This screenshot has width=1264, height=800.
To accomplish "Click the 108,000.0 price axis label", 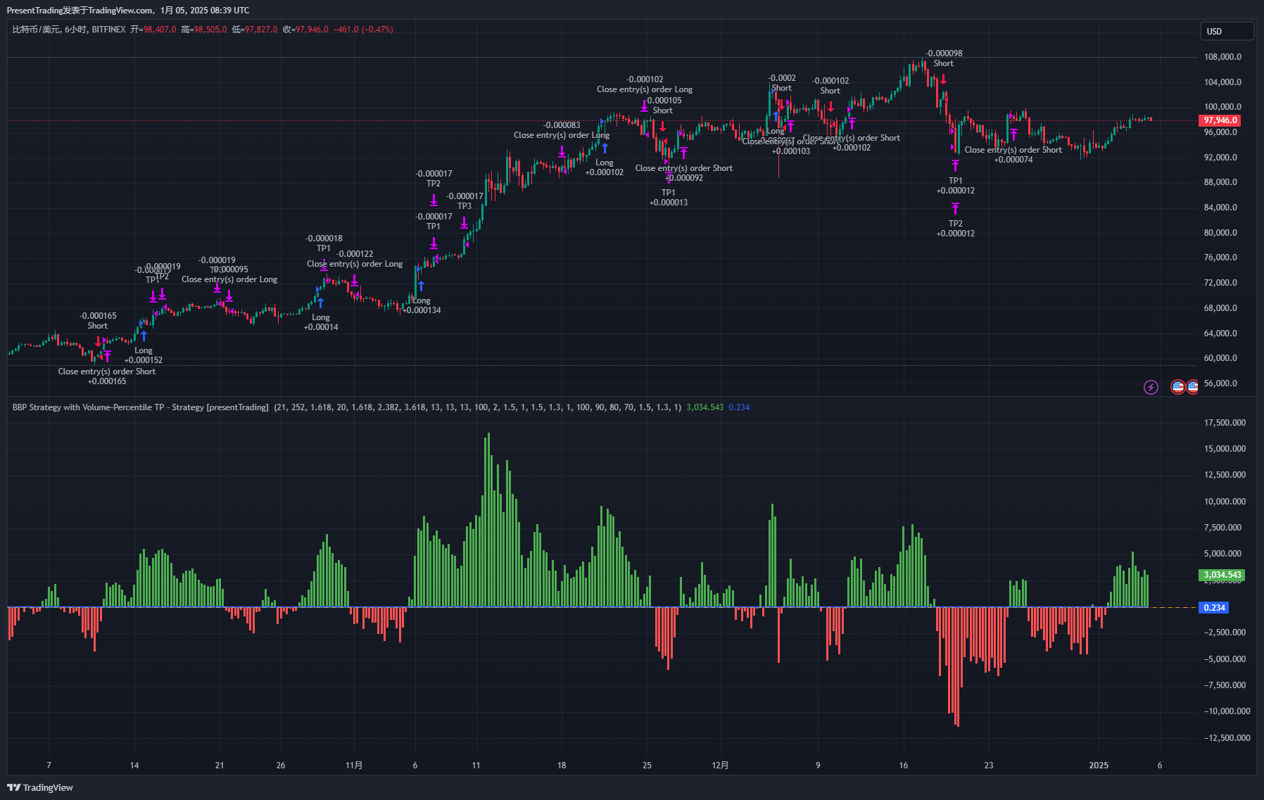I will click(1222, 57).
